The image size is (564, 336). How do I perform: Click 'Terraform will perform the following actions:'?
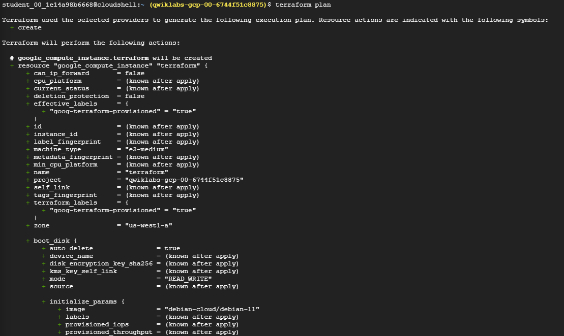91,43
